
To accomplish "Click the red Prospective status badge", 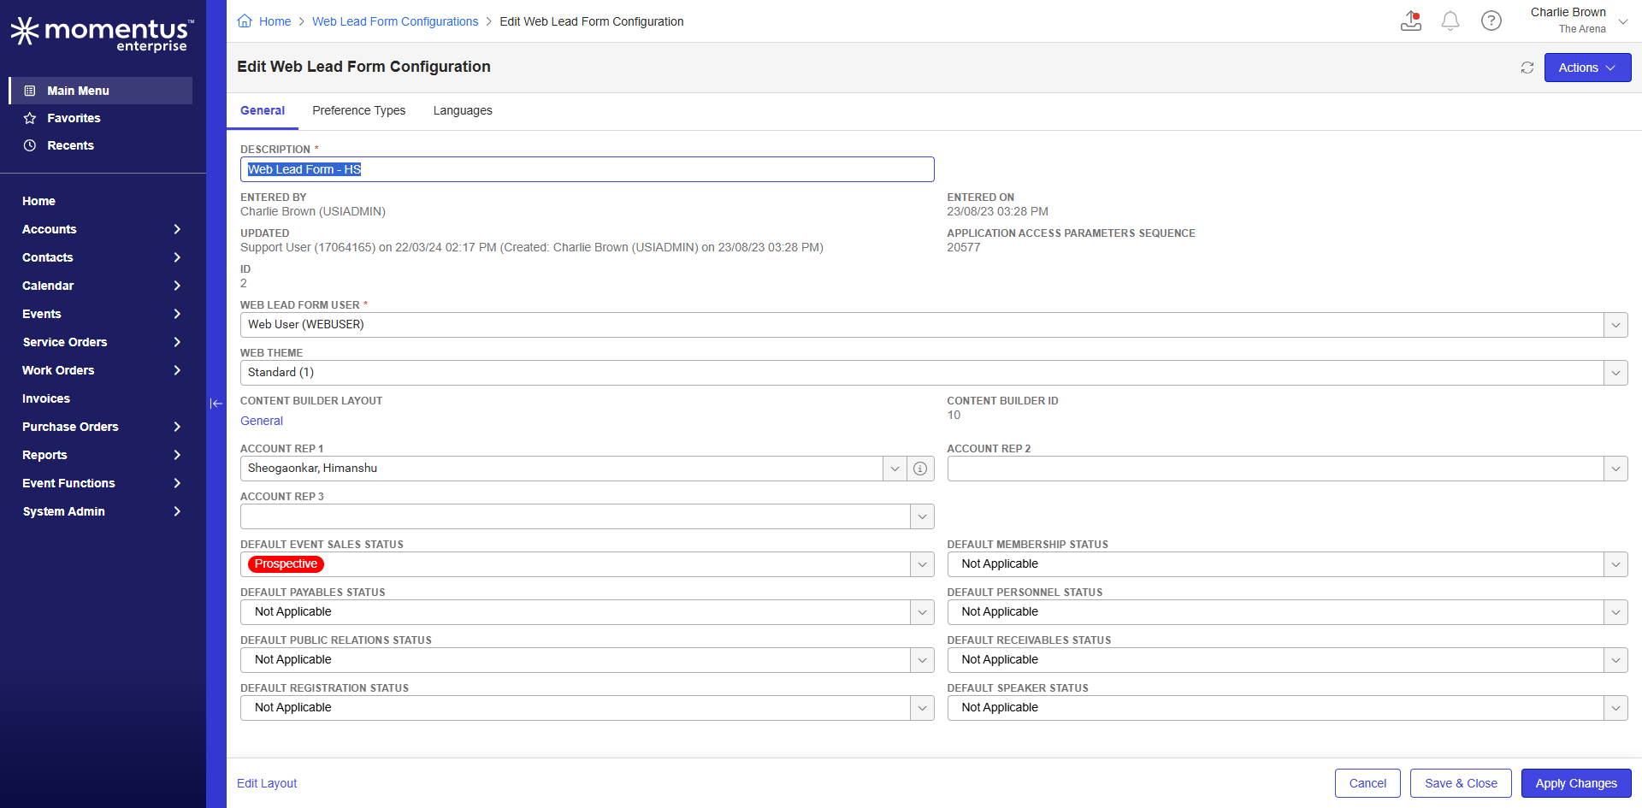I will click(286, 564).
